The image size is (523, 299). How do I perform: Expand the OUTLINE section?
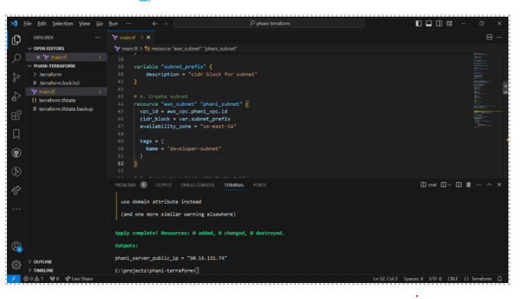[42, 261]
